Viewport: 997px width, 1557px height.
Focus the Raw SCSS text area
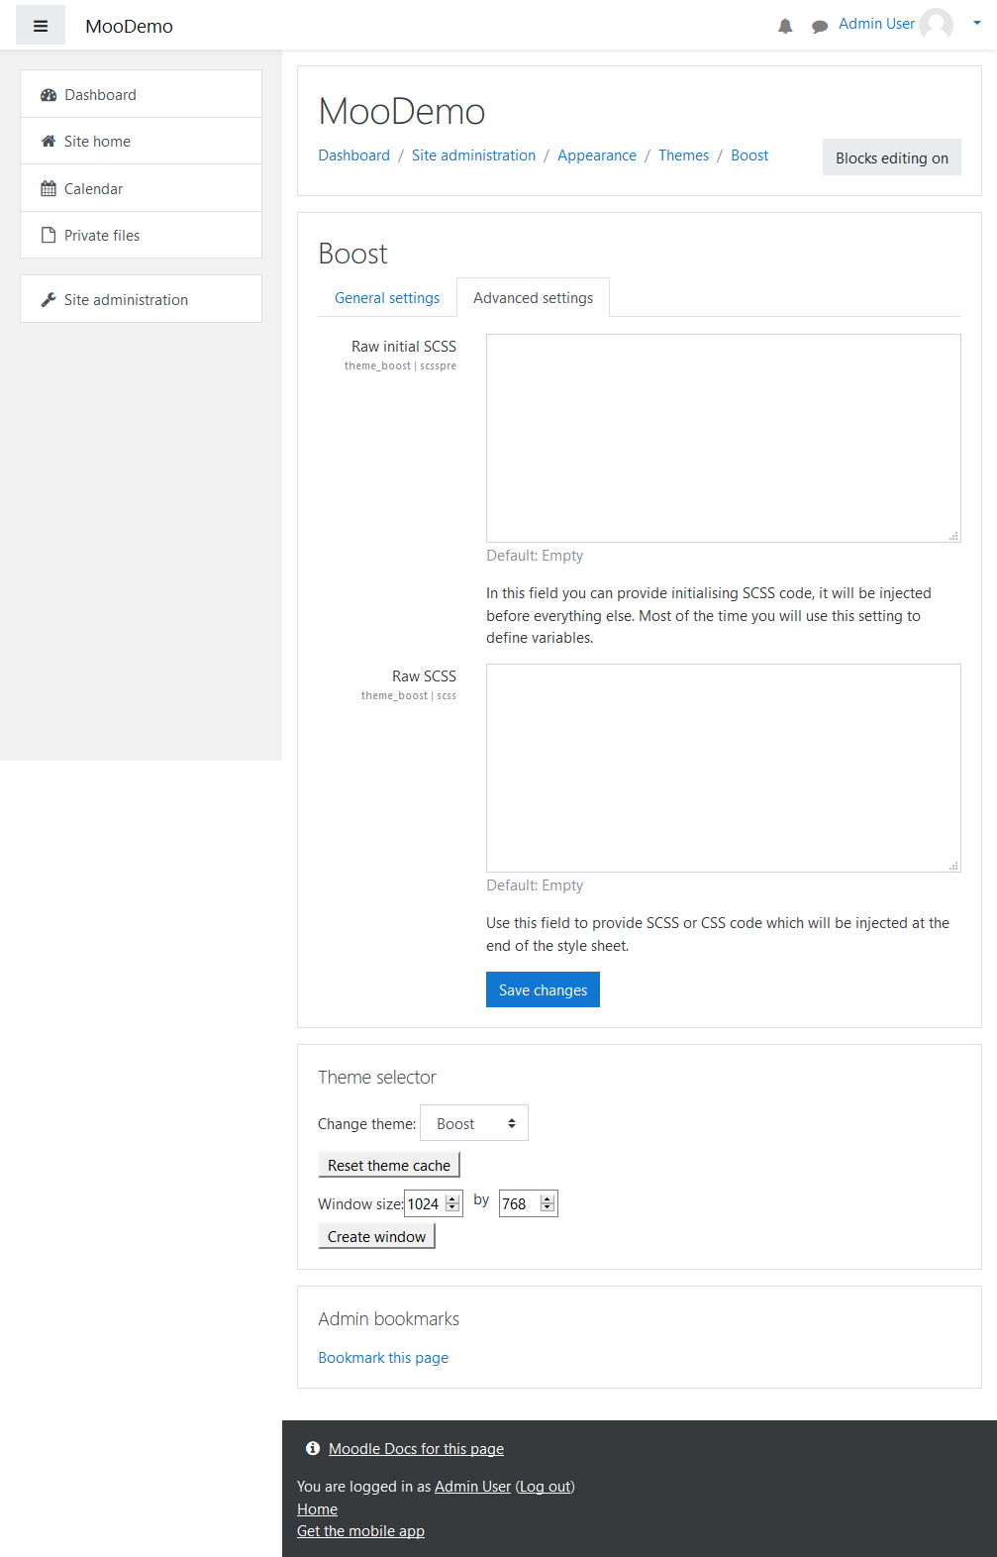coord(724,768)
